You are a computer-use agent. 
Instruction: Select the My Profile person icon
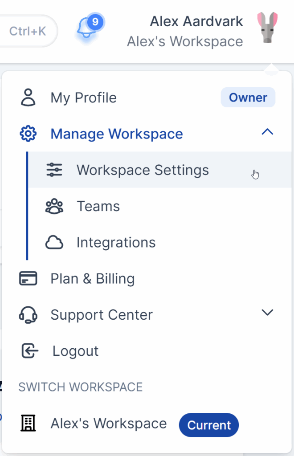tap(28, 97)
